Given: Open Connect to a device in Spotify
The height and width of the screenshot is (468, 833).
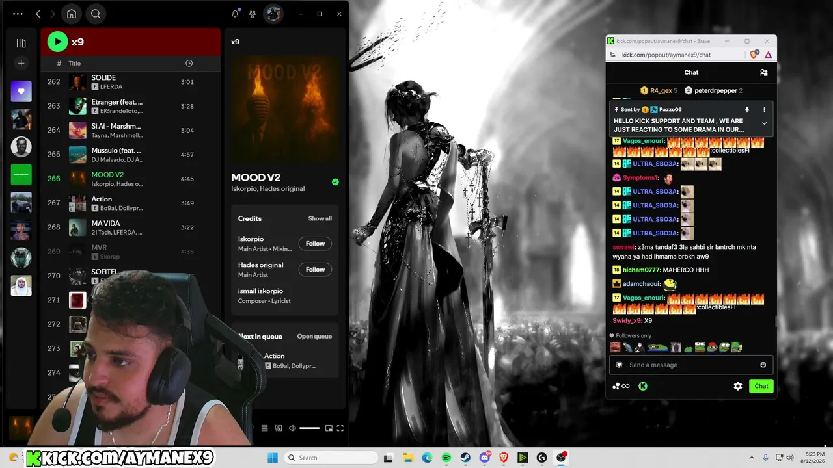Looking at the screenshot, I should pyautogui.click(x=279, y=428).
